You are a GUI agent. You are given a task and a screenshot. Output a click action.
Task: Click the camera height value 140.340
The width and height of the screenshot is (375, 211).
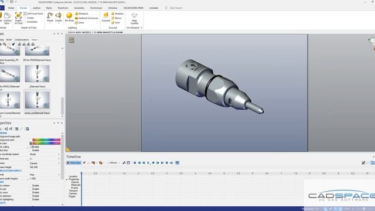[x=34, y=167]
